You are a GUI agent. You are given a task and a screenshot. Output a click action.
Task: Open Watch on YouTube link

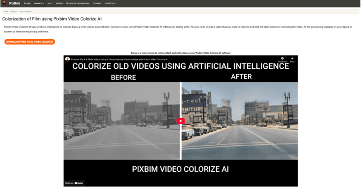pyautogui.click(x=74, y=183)
